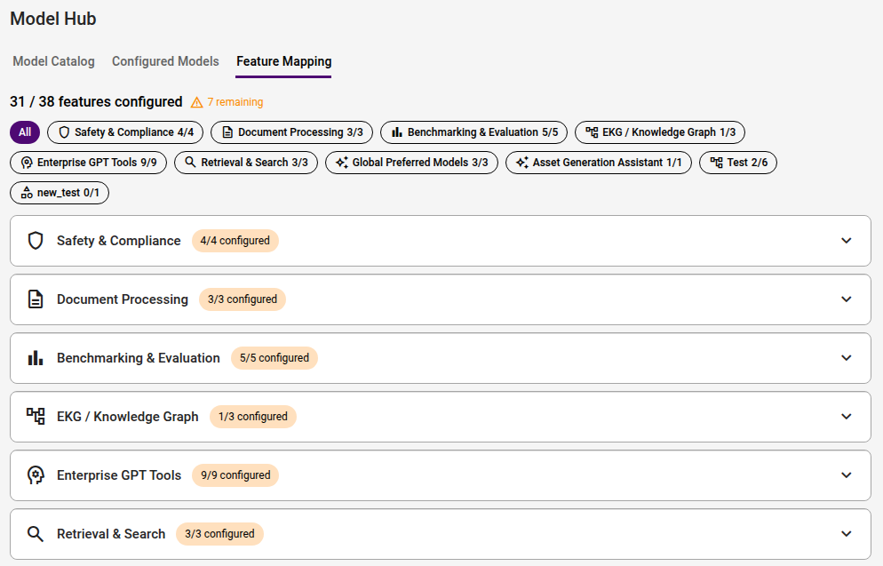Switch to the Model Catalog tab
This screenshot has height=566, width=883.
pos(53,61)
